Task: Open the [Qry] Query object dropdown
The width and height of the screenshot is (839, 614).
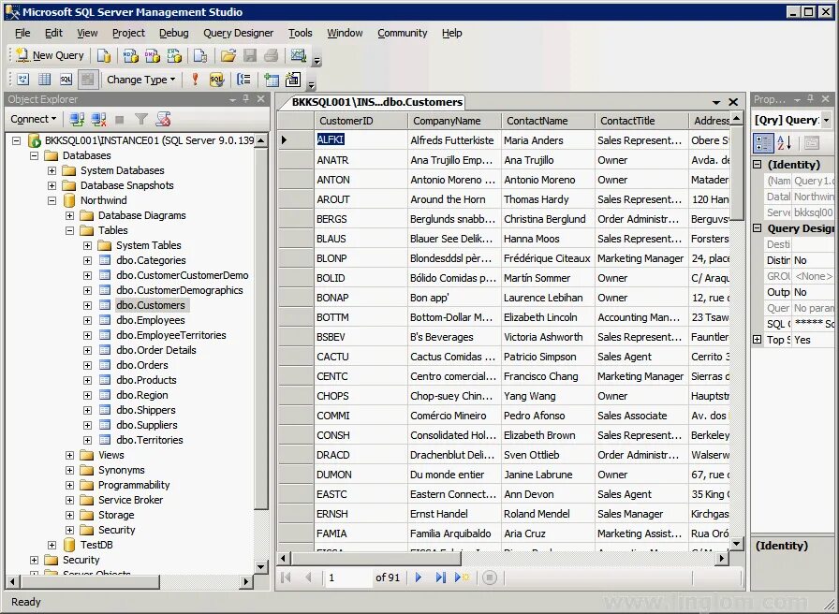Action: 827,121
